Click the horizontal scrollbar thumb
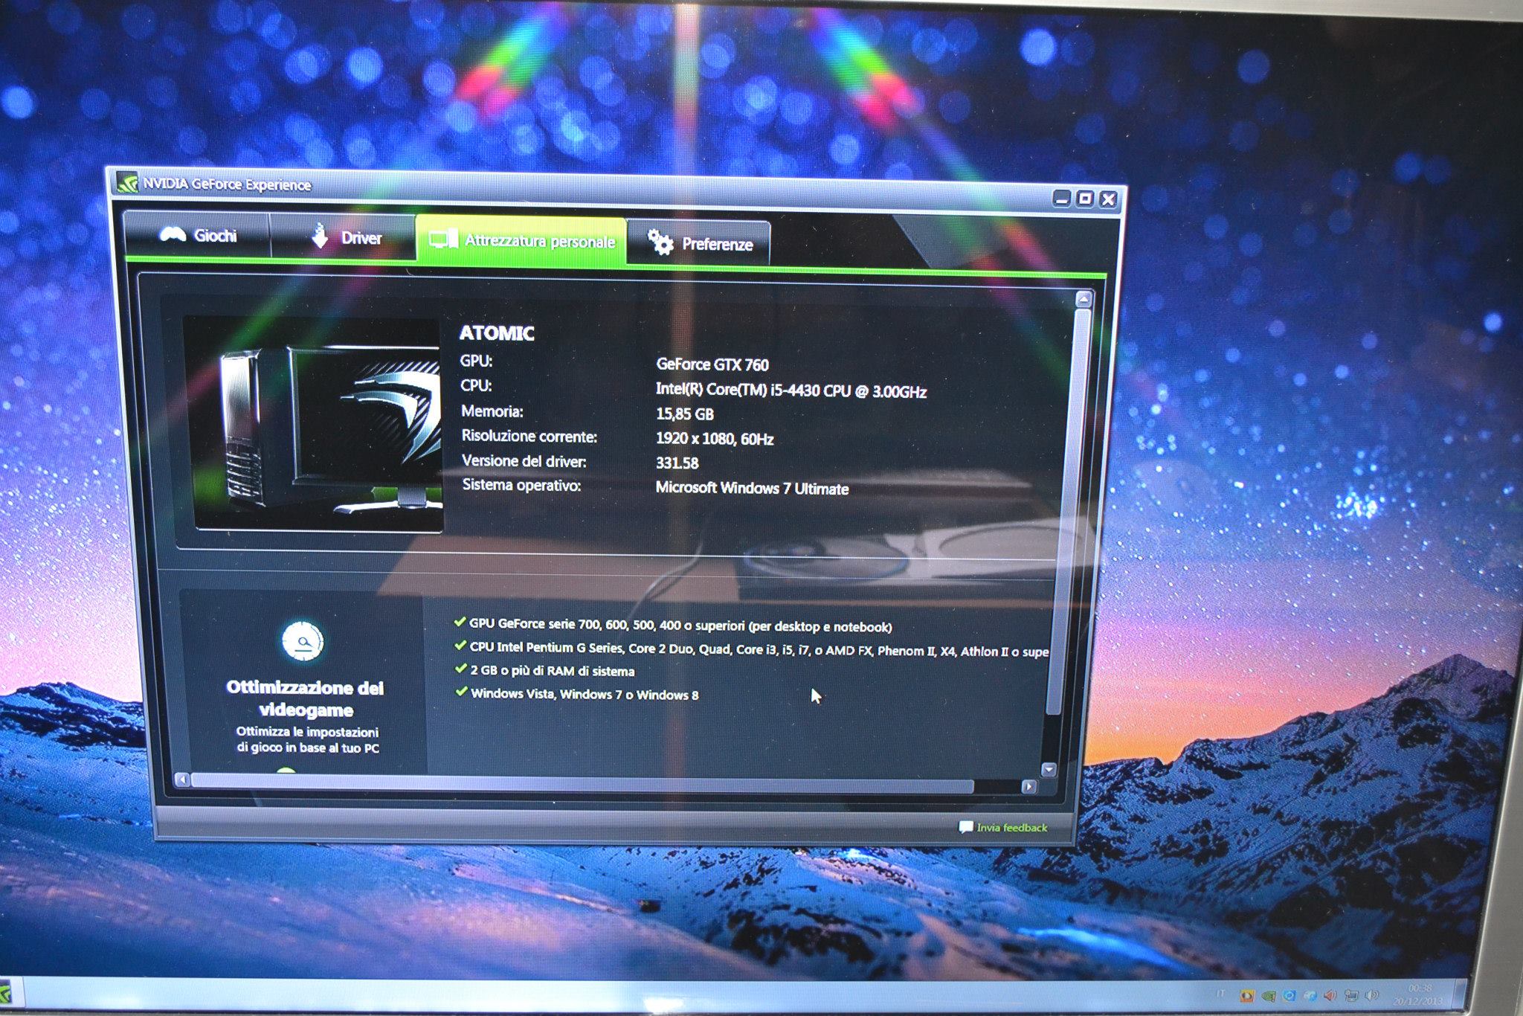 (x=583, y=782)
